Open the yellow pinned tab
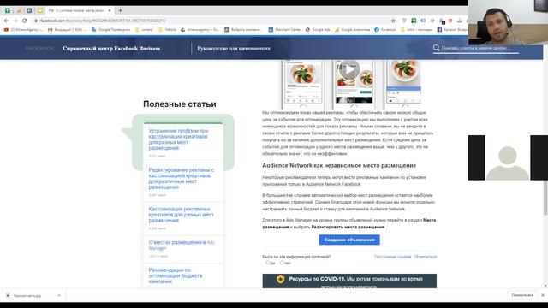Image resolution: width=548 pixels, height=308 pixels. click(x=40, y=10)
